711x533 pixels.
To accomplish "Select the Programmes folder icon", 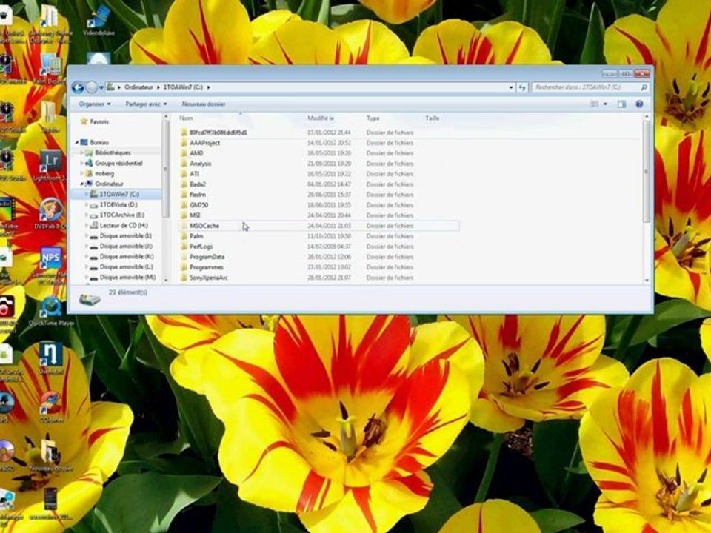I will click(184, 267).
